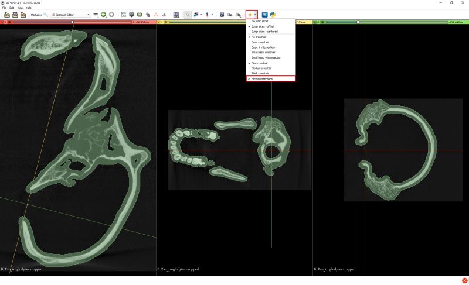
Task: Open the module finder magnifier icon
Action: (x=46, y=14)
